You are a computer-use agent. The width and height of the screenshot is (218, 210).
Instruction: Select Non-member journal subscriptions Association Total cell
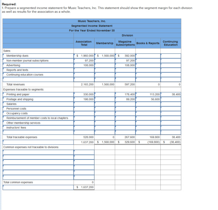point(84,61)
